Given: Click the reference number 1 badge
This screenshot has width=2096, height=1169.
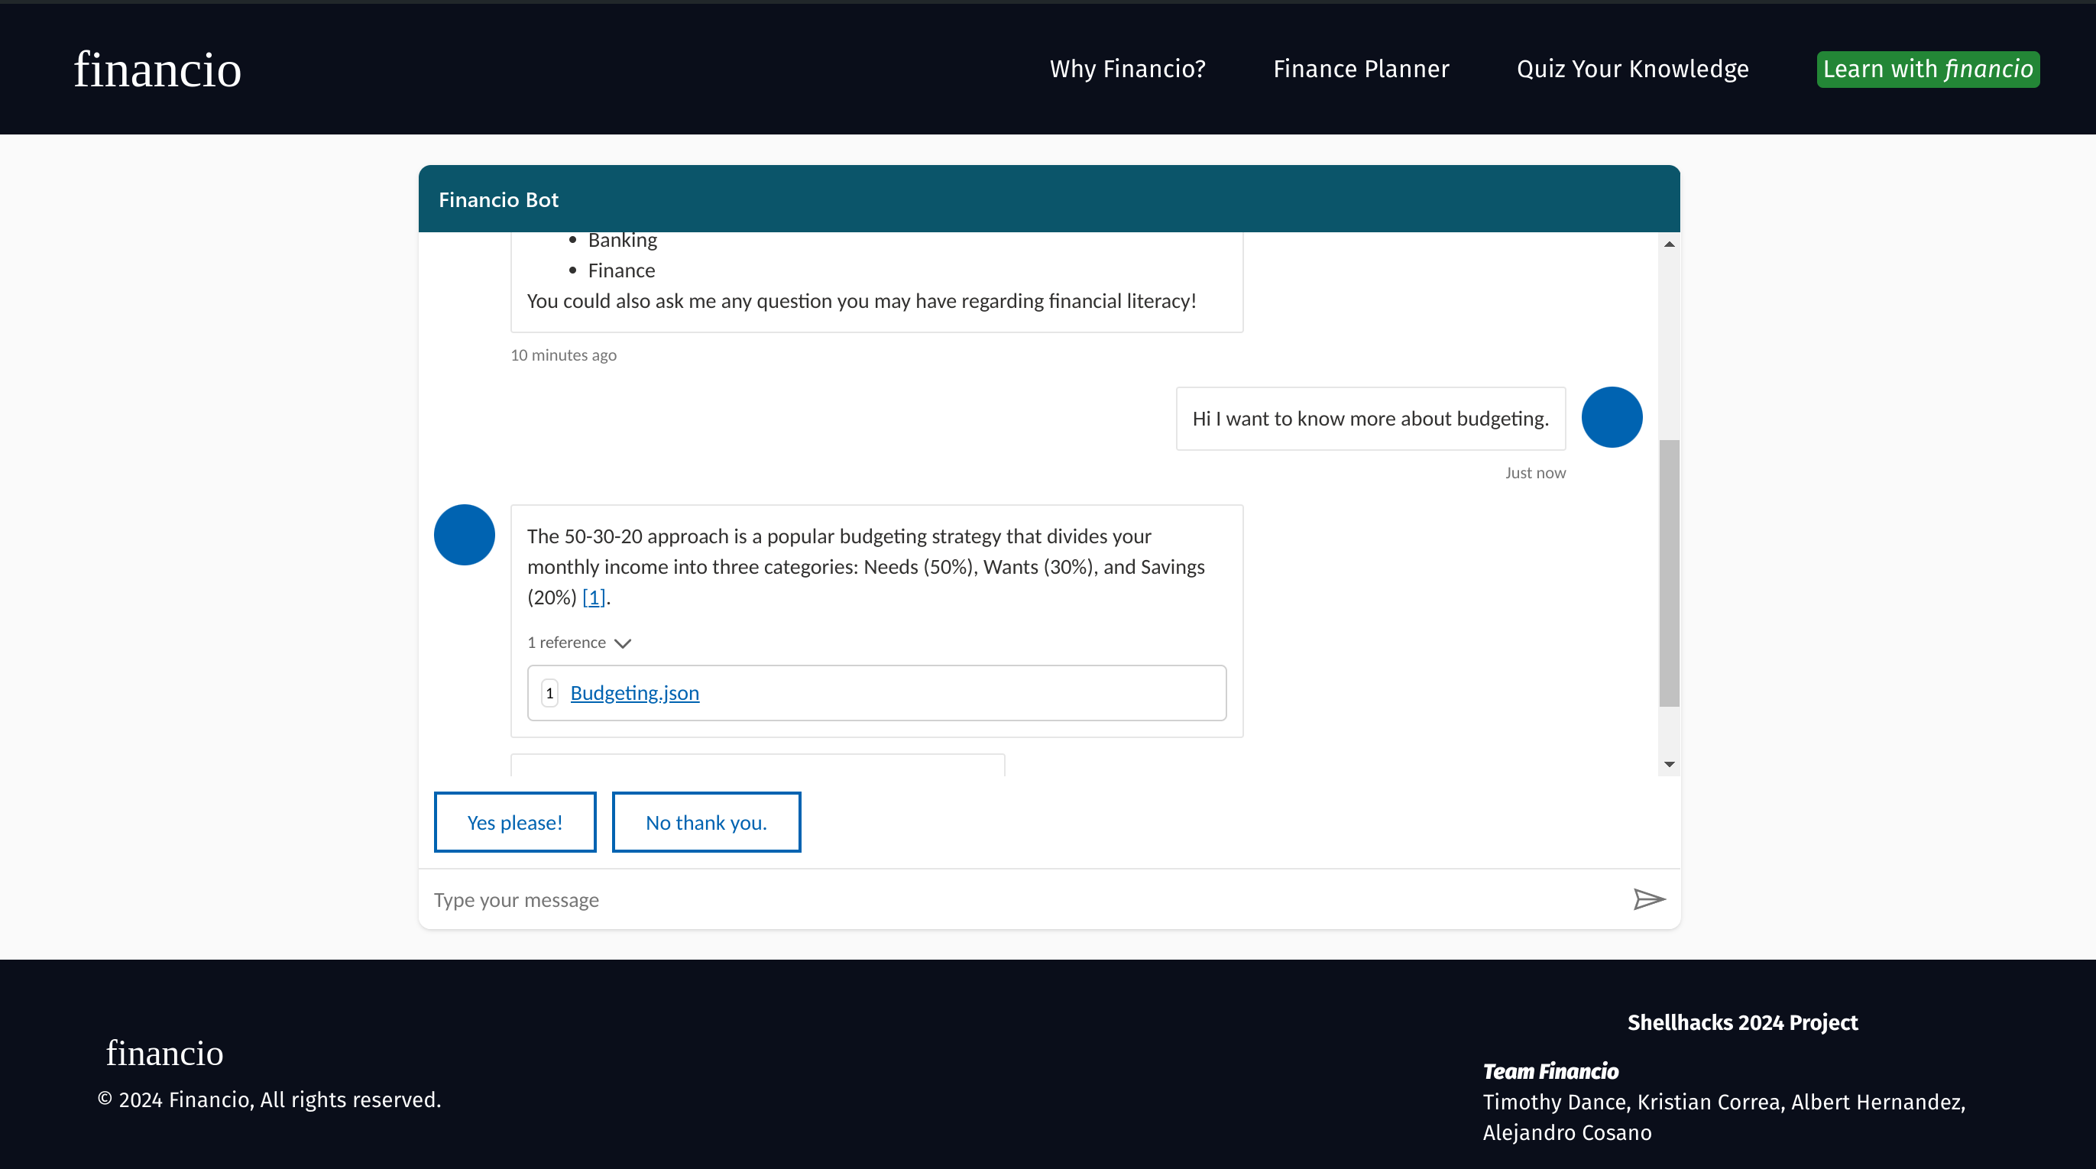Looking at the screenshot, I should tap(549, 693).
